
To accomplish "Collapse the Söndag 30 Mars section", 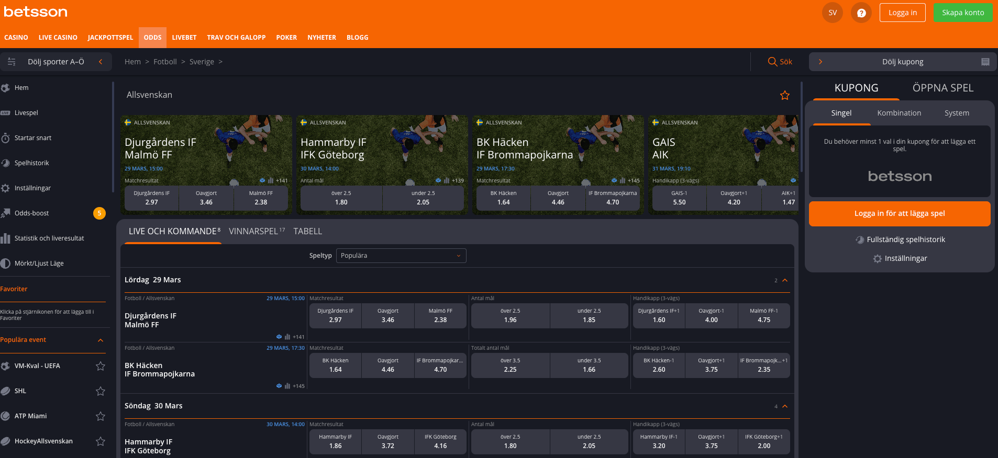I will click(x=785, y=406).
